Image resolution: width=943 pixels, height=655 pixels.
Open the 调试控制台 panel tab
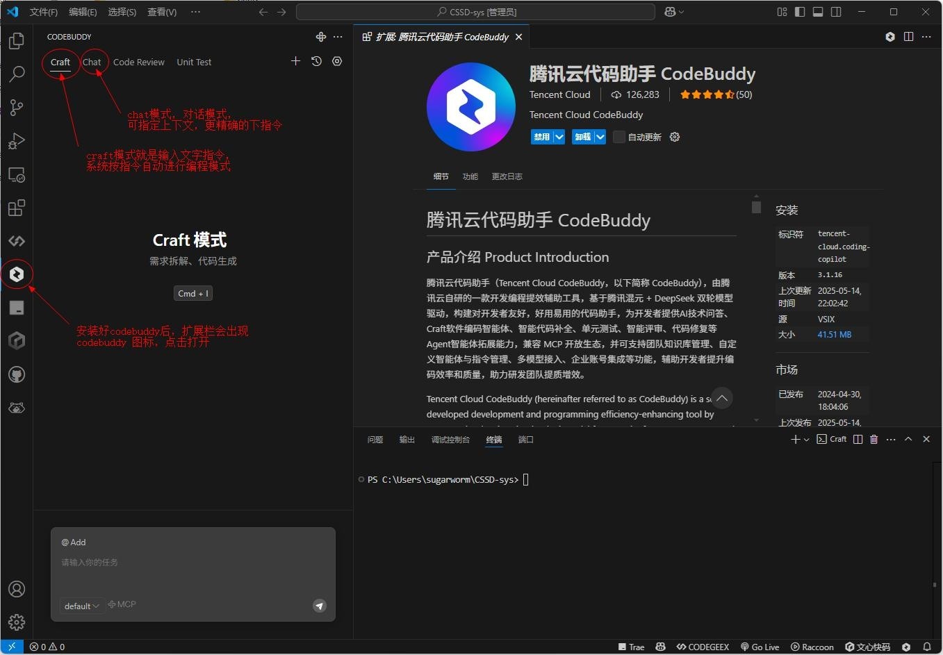pyautogui.click(x=450, y=440)
